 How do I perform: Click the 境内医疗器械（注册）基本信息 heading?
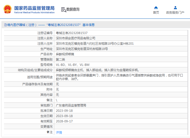point(49,25)
